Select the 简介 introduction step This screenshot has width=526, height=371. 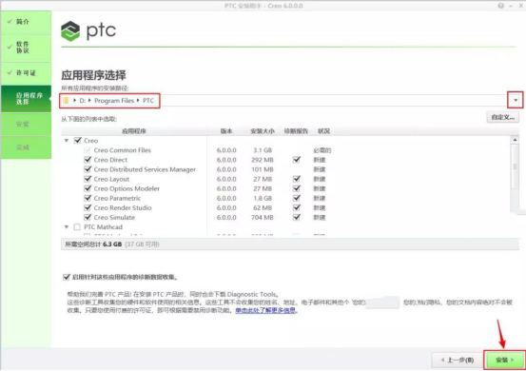pyautogui.click(x=27, y=22)
